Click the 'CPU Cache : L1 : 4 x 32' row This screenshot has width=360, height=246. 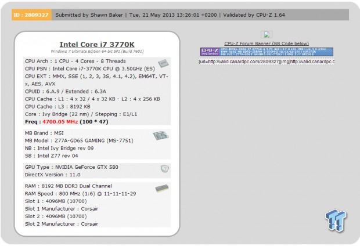tap(92, 99)
